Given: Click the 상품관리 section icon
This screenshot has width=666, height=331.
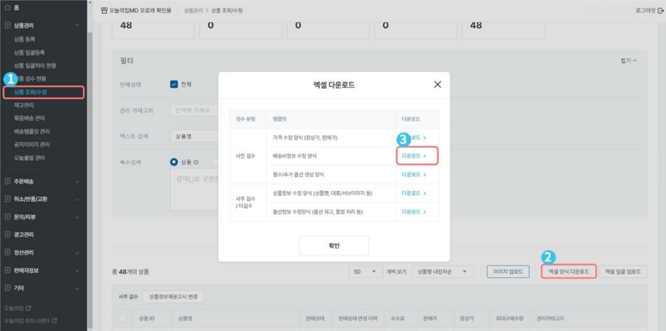Looking at the screenshot, I should (x=7, y=25).
